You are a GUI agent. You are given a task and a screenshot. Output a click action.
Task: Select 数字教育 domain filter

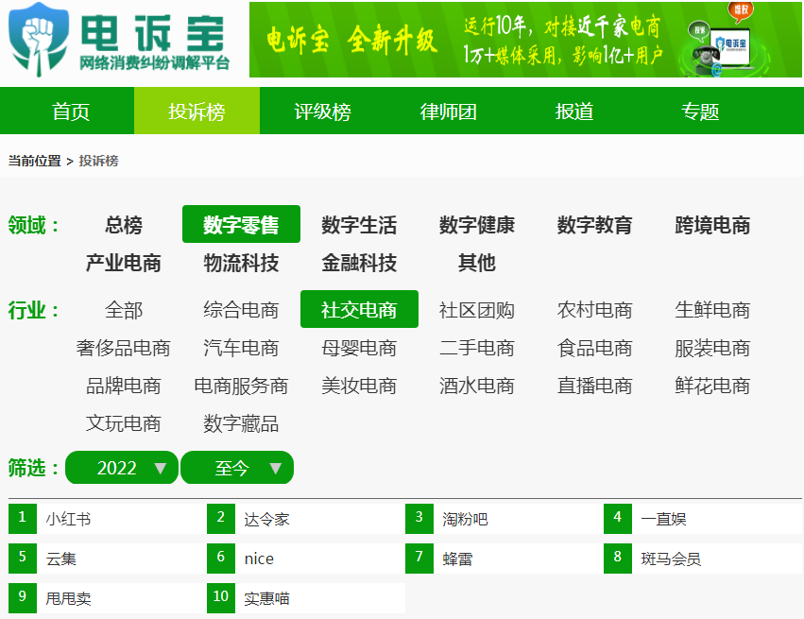(595, 225)
